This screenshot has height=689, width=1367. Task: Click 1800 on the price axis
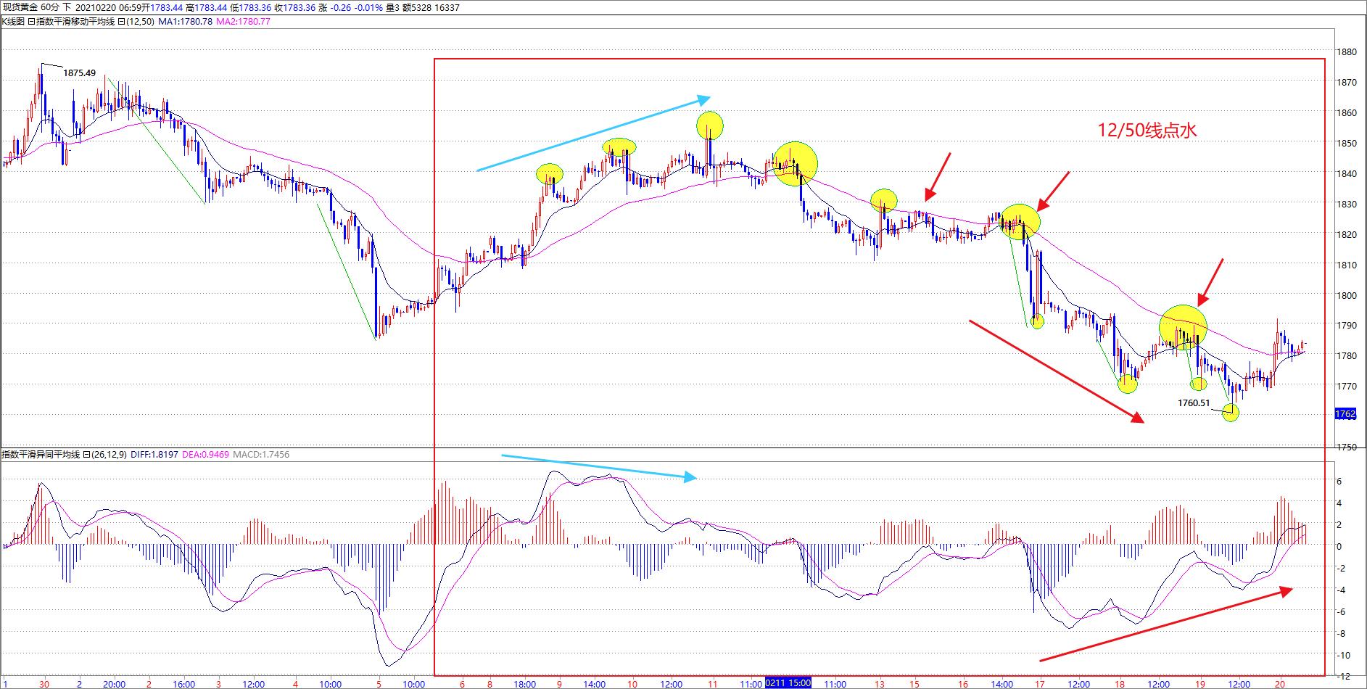click(x=1347, y=296)
